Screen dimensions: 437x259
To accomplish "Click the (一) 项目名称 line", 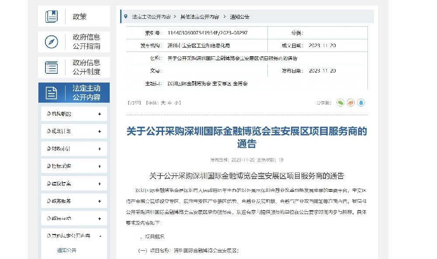I will click(x=188, y=250).
